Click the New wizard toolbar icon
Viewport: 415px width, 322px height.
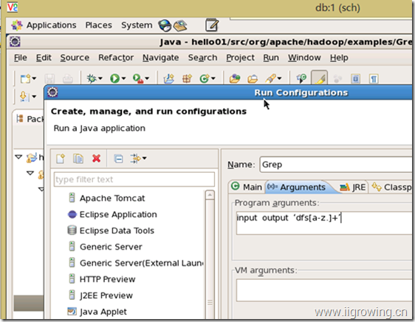click(25, 78)
